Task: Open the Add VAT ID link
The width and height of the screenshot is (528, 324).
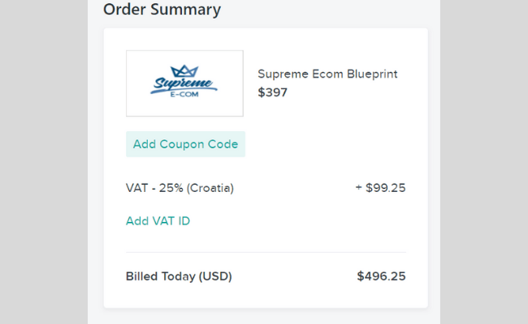Action: coord(158,221)
